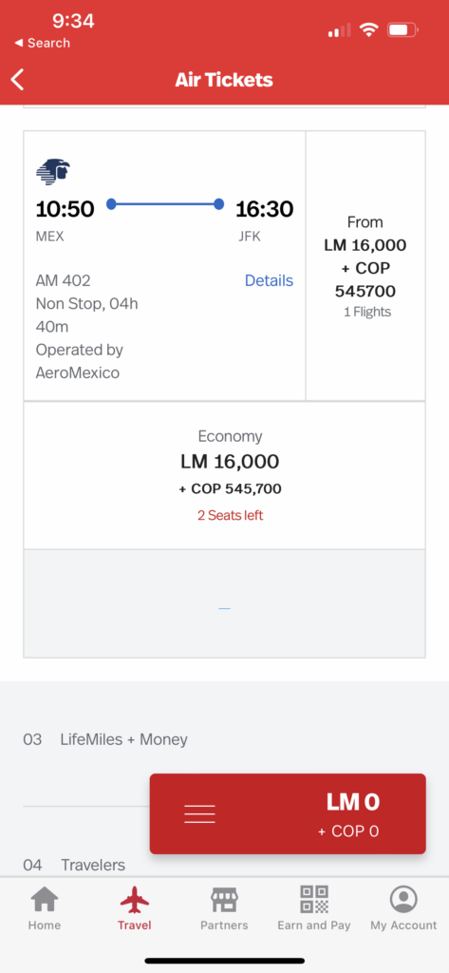Image resolution: width=449 pixels, height=973 pixels.
Task: Tap the Air Tickets header title
Action: point(224,80)
